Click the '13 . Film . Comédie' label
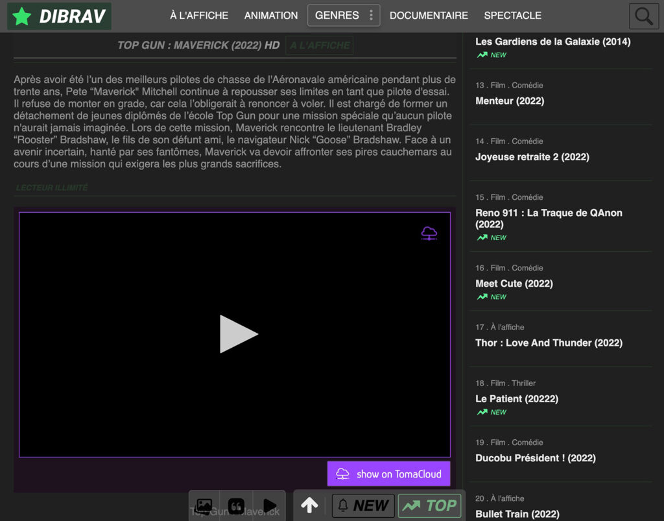 [x=509, y=85]
